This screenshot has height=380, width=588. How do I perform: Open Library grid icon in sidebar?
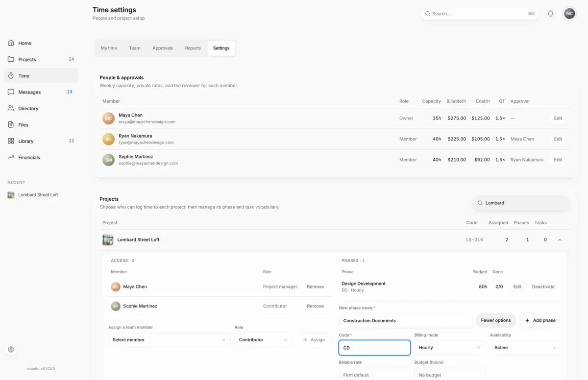[11, 141]
